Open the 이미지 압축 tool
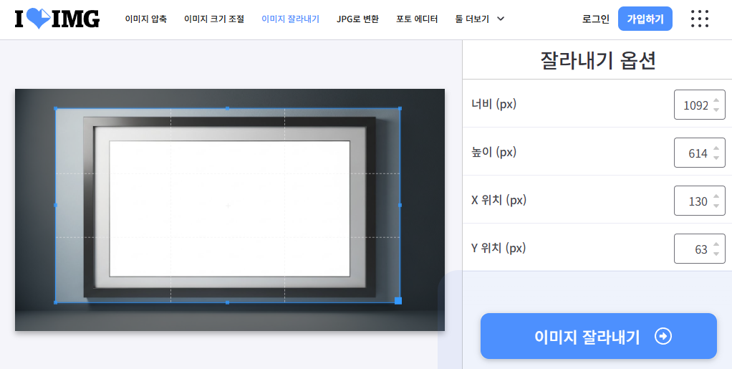 (x=145, y=19)
